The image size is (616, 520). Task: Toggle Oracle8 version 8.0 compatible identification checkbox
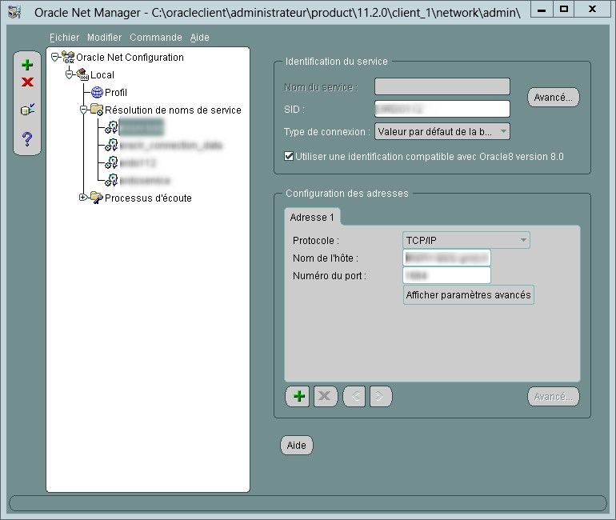pos(289,157)
